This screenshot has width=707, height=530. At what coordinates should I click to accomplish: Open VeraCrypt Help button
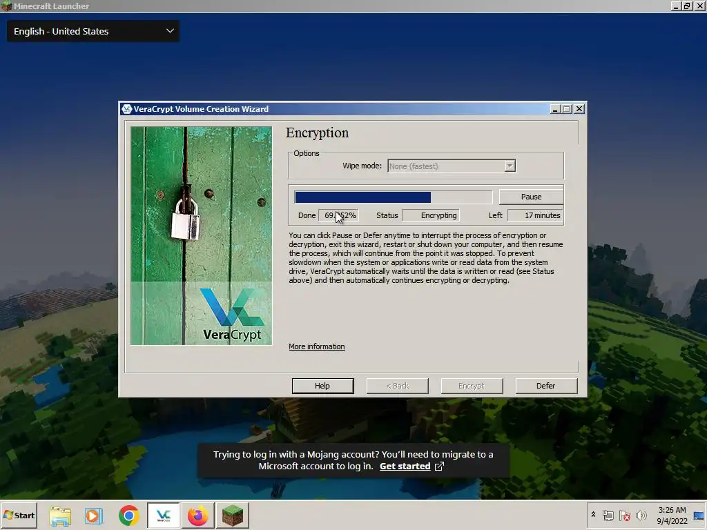coord(322,386)
